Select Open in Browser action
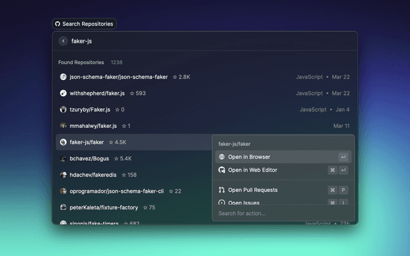The image size is (410, 256). pos(249,157)
